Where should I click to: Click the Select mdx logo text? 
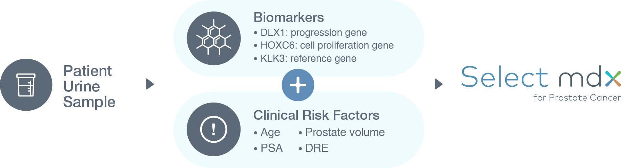pos(541,77)
